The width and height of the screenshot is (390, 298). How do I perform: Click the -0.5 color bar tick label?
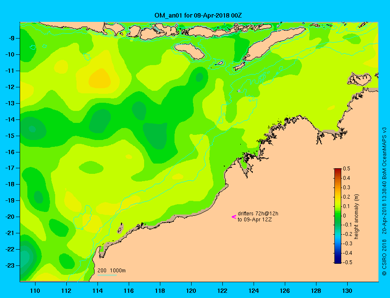click(348, 262)
